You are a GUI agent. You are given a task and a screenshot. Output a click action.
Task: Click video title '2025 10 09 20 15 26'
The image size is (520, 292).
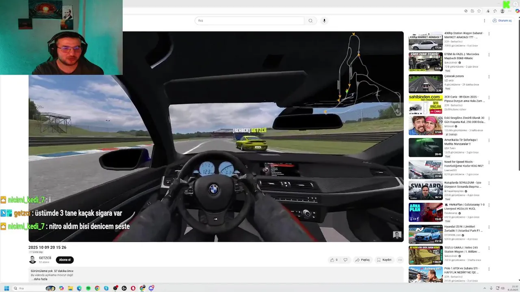point(47,247)
